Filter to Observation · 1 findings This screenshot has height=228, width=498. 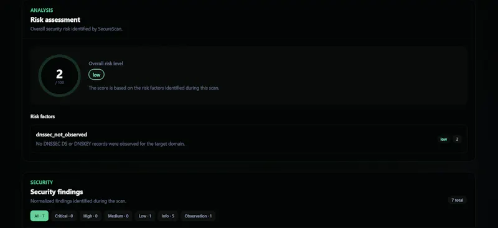click(198, 216)
